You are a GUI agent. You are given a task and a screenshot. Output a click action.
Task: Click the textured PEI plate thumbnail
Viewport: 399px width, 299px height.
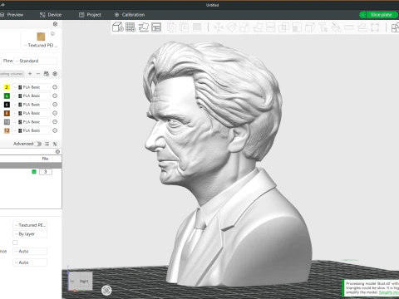41,37
